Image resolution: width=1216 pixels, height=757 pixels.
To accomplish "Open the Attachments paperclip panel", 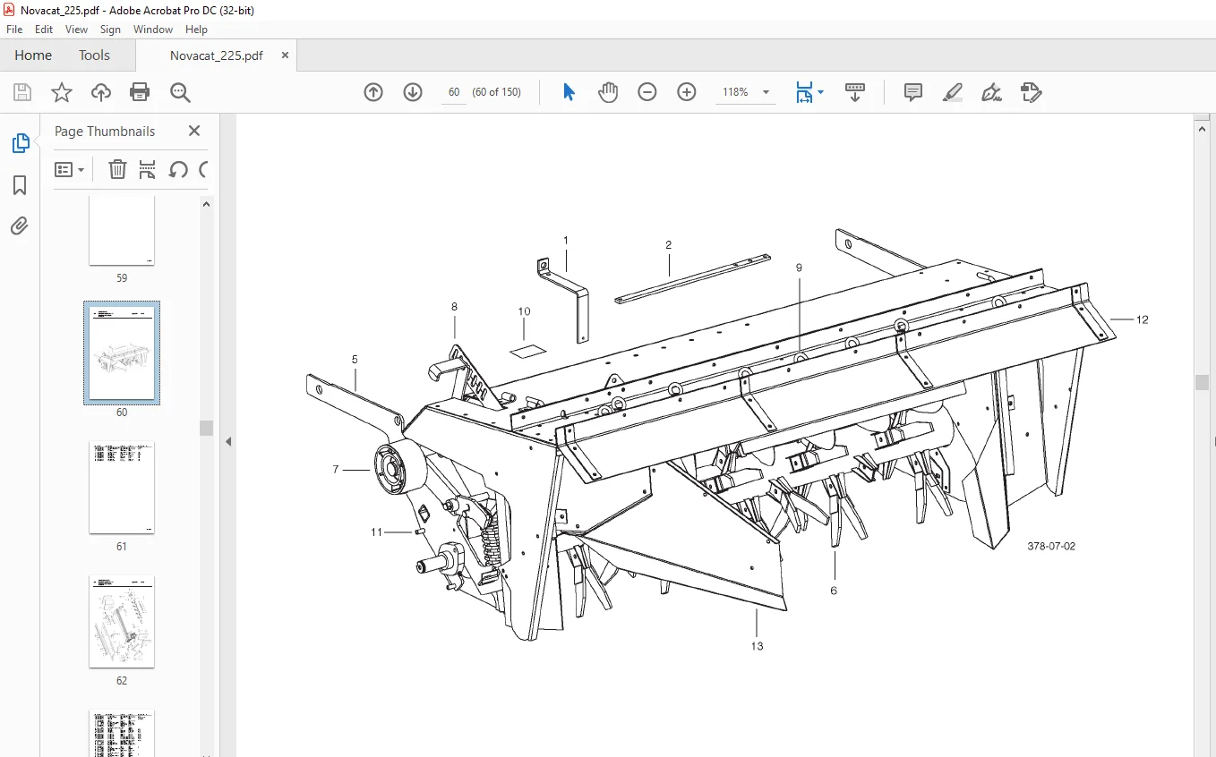I will pos(20,225).
